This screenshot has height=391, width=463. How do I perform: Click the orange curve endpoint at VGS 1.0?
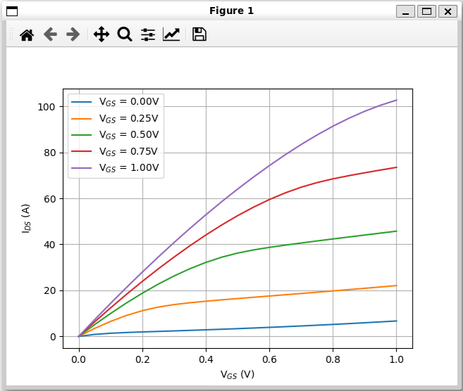396,286
